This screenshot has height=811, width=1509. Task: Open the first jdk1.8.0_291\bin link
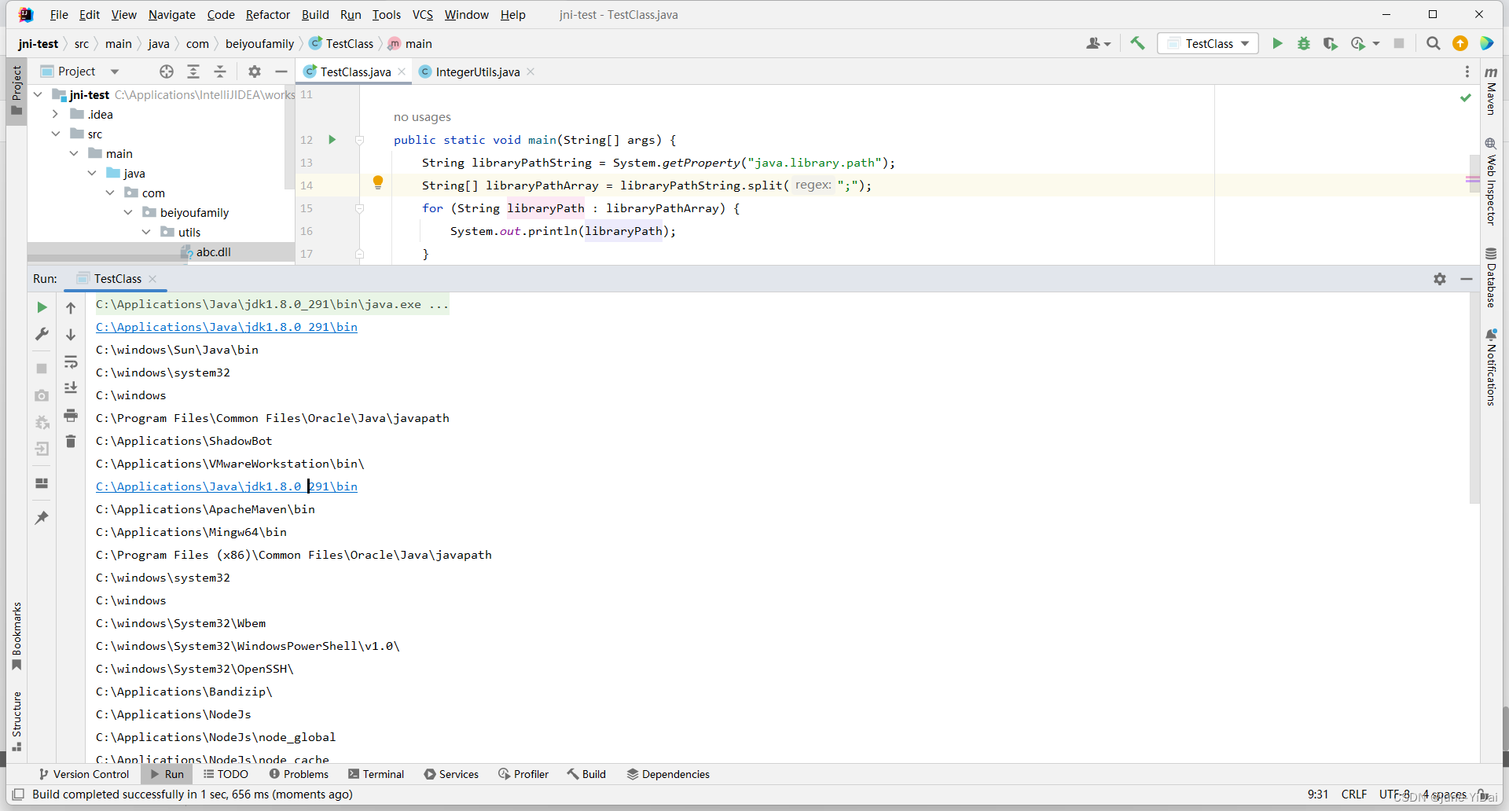[226, 327]
